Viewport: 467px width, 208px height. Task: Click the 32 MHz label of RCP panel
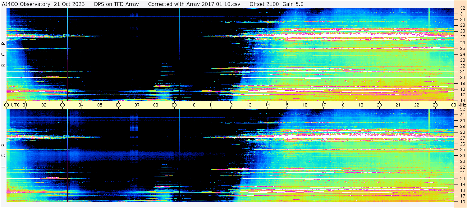point(462,9)
